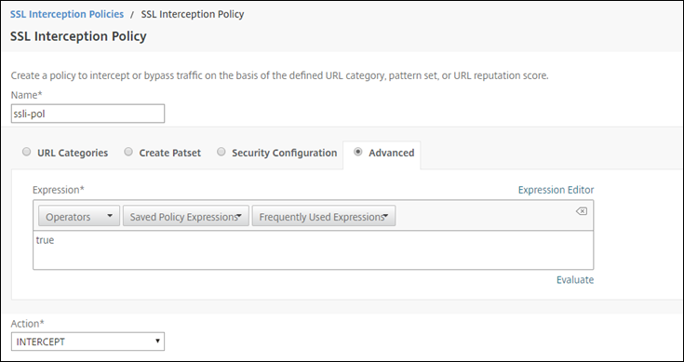Open the Operators dropdown
Image resolution: width=684 pixels, height=362 pixels.
tap(79, 216)
